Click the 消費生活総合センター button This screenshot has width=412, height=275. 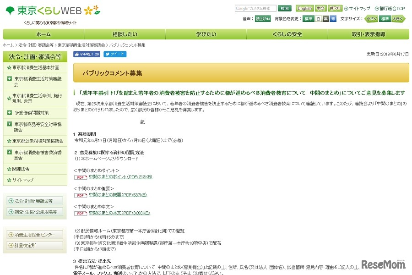35,235
